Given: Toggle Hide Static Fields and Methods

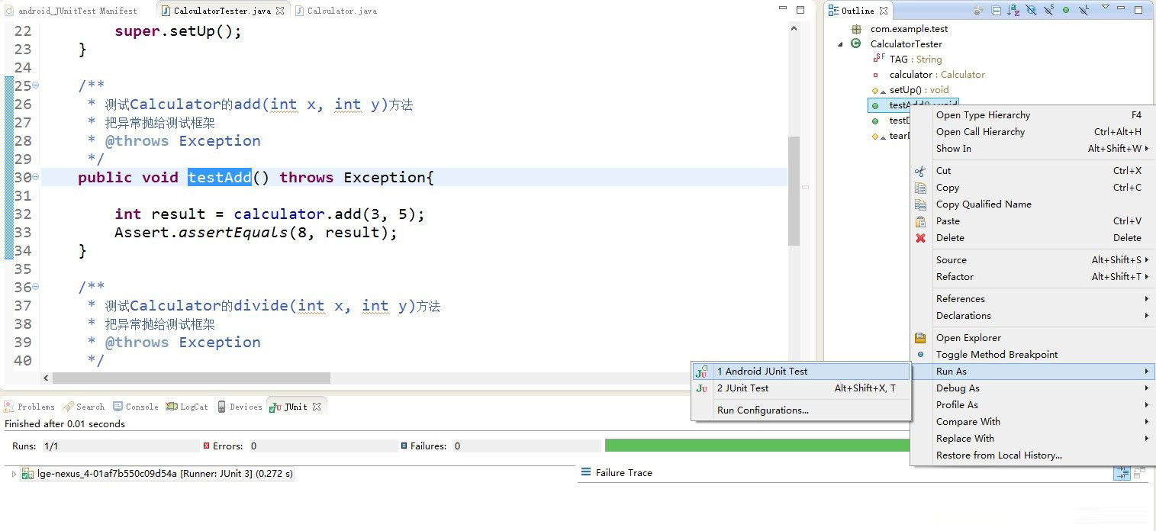Looking at the screenshot, I should 1048,11.
